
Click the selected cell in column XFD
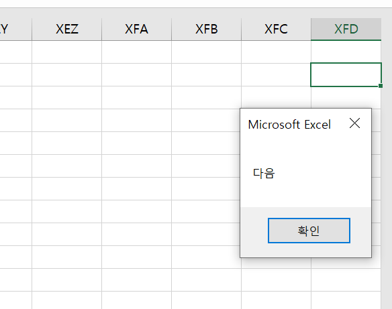click(x=346, y=74)
